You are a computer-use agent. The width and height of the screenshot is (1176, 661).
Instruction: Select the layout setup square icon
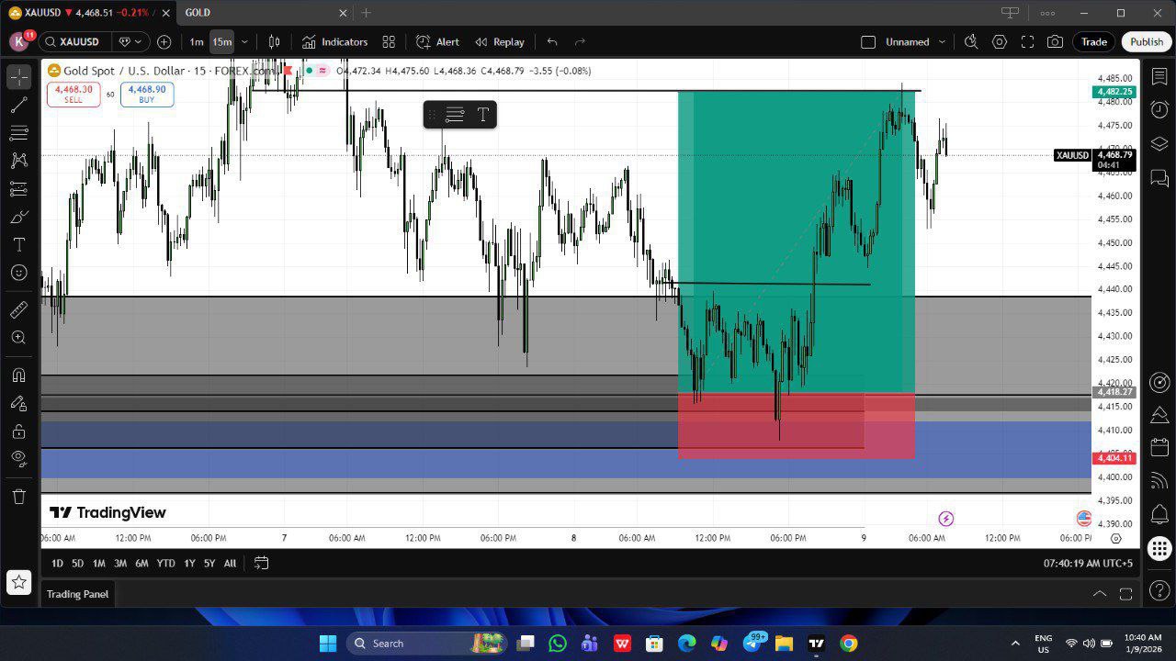click(868, 41)
